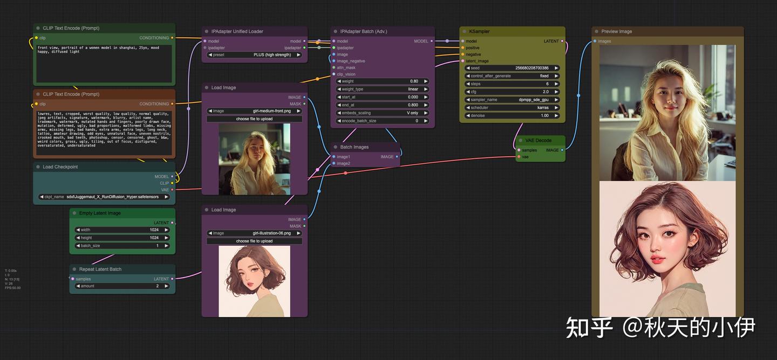This screenshot has width=777, height=360.
Task: Click the positive prompt text box
Action: (x=104, y=64)
